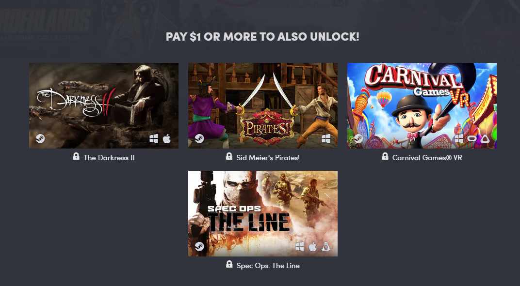Click Steam icon on Spec Ops: The Line tile
Image resolution: width=520 pixels, height=286 pixels.
(x=199, y=246)
